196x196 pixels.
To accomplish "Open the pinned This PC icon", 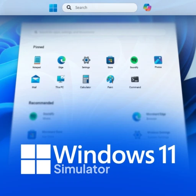I will pos(60,82).
